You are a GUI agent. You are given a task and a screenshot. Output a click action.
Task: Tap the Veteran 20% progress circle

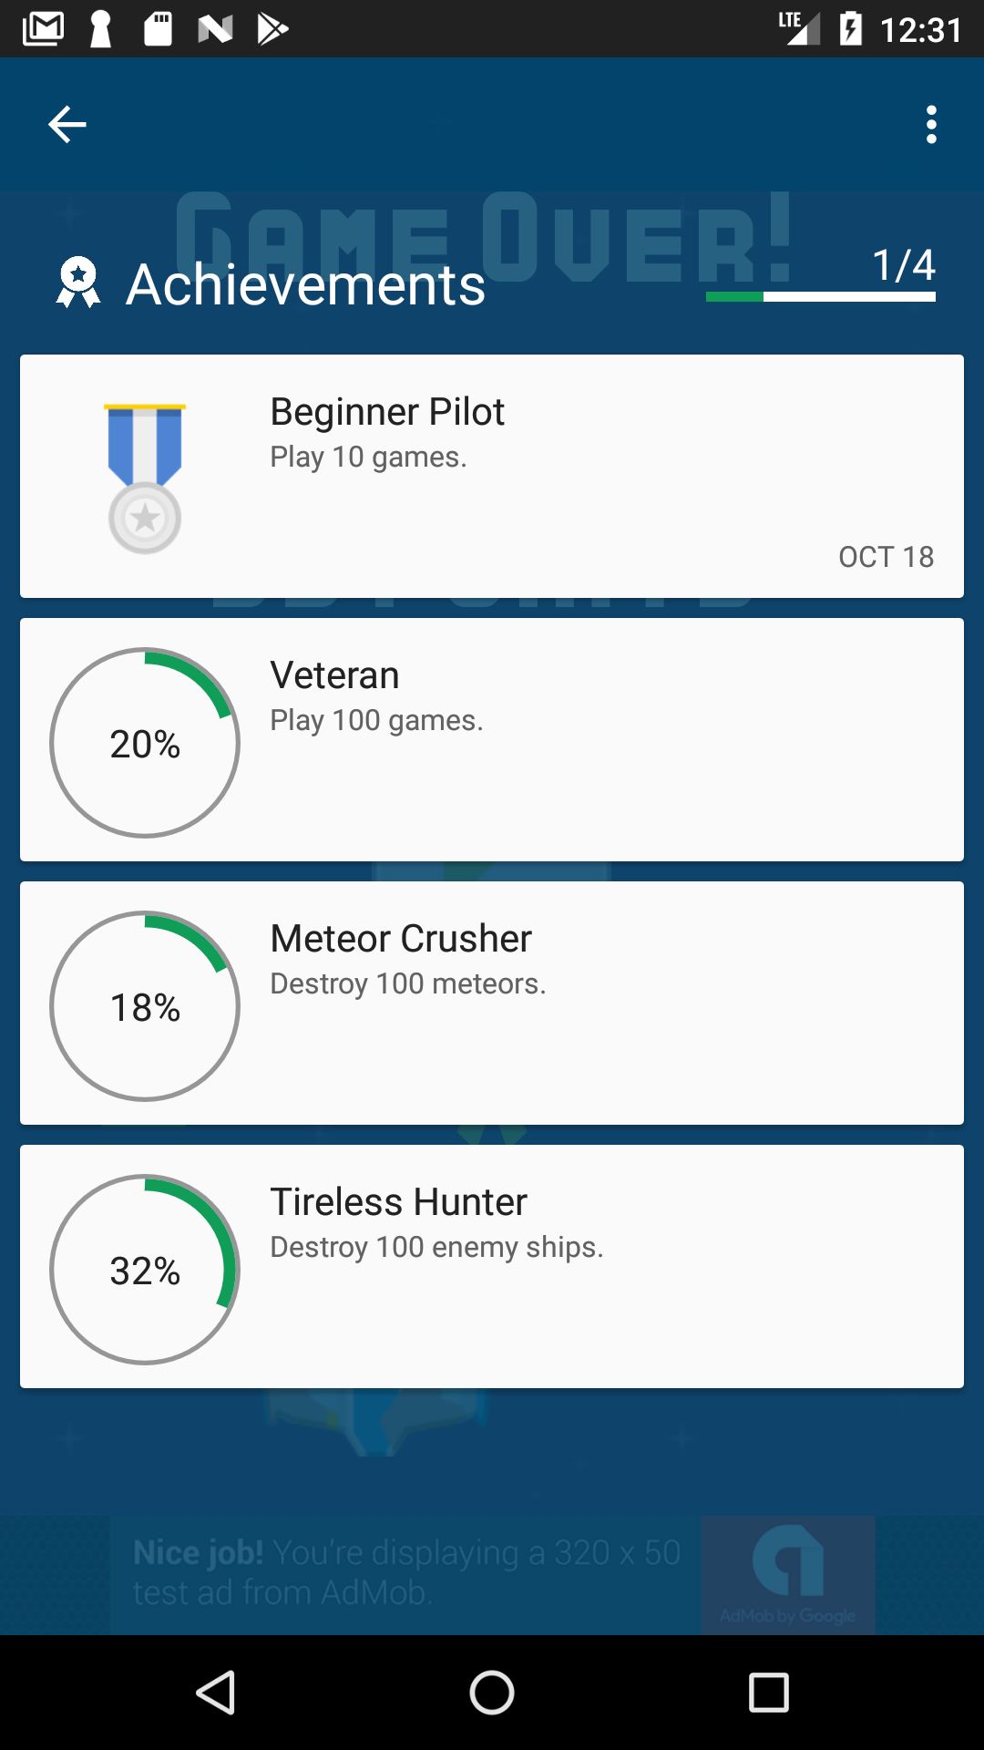[x=145, y=743]
